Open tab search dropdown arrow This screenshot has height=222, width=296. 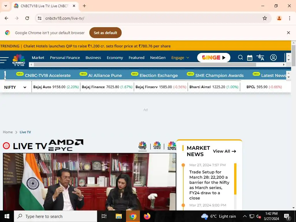point(6,6)
